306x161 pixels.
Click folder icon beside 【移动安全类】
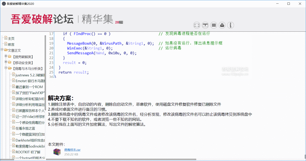click(10, 62)
